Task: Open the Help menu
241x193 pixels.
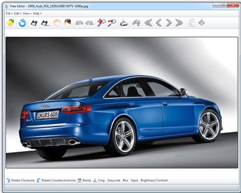Action: 37,13
